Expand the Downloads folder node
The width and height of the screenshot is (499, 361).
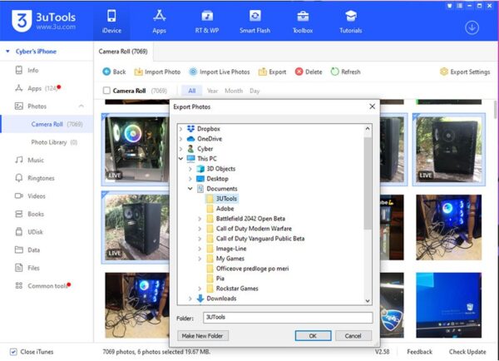coord(190,299)
